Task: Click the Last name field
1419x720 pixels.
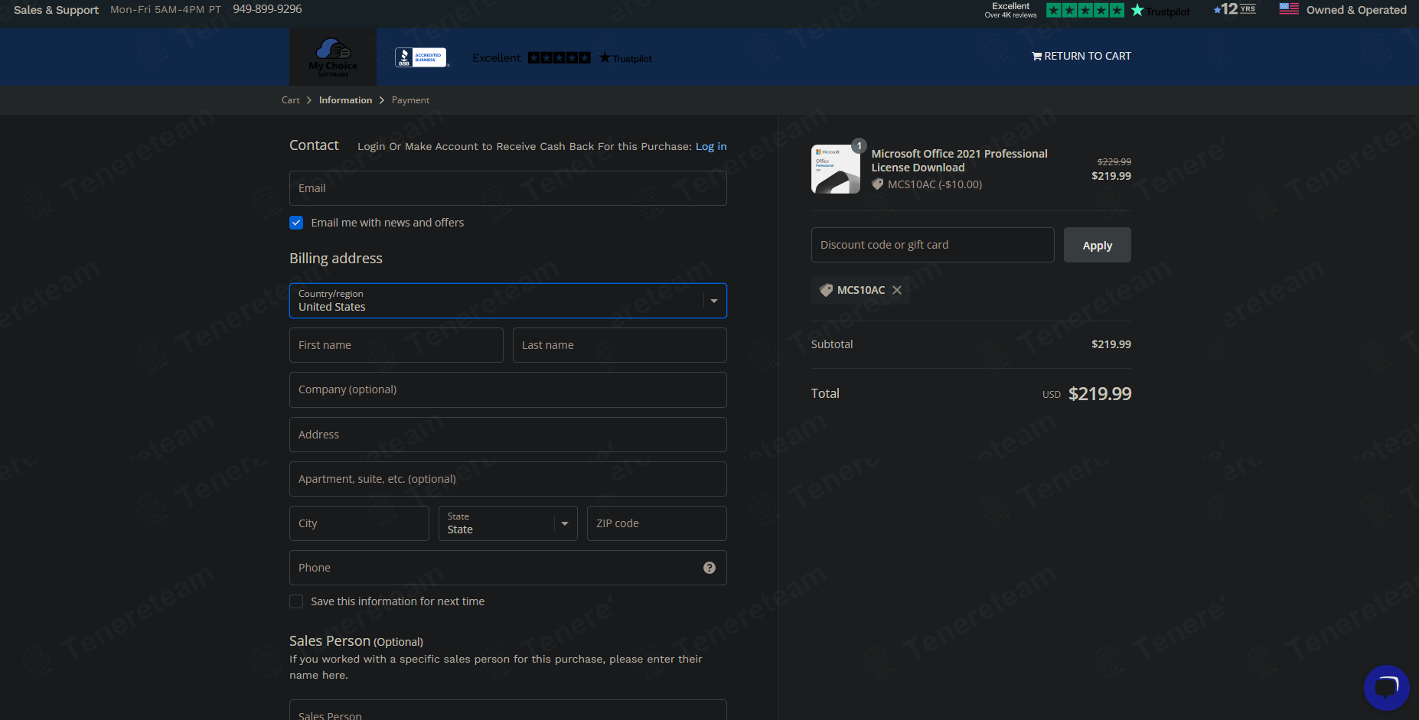Action: click(620, 345)
